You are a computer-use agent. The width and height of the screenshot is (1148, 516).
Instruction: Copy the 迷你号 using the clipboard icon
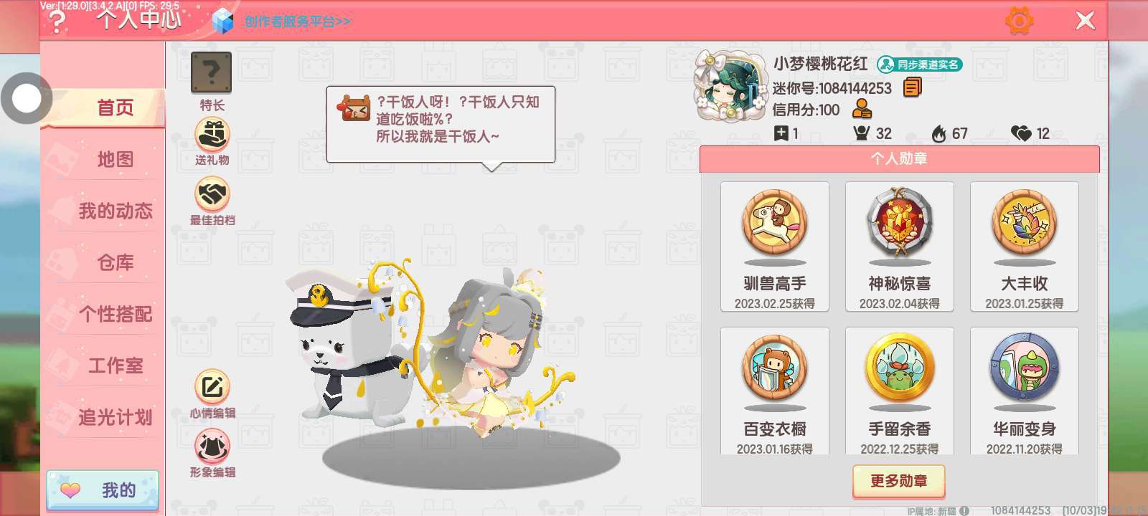click(912, 87)
